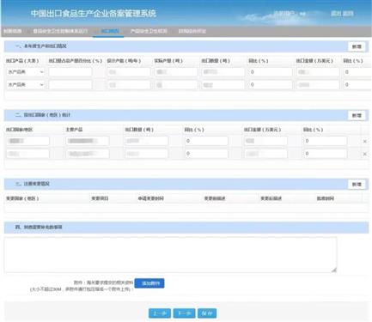Switch to the 自我综合评定 tab
372x322 pixels.
[x=192, y=31]
